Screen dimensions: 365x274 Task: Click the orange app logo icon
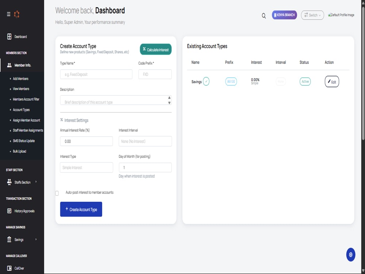coord(16,14)
